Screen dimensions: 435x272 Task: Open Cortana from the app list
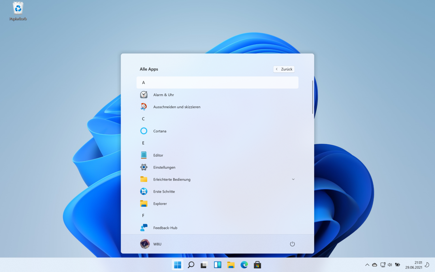159,131
